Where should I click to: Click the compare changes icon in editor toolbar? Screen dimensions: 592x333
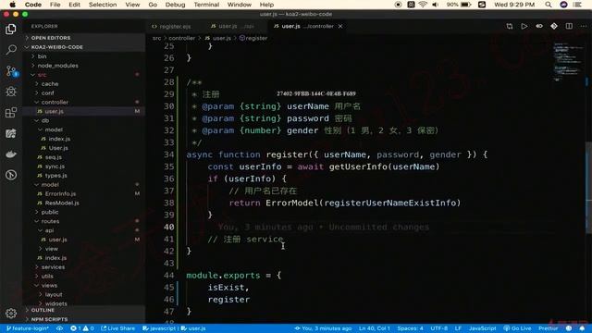point(510,26)
